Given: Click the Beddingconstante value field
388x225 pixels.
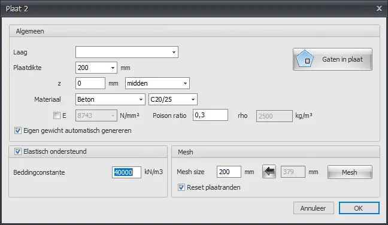Looking at the screenshot, I should [126, 172].
